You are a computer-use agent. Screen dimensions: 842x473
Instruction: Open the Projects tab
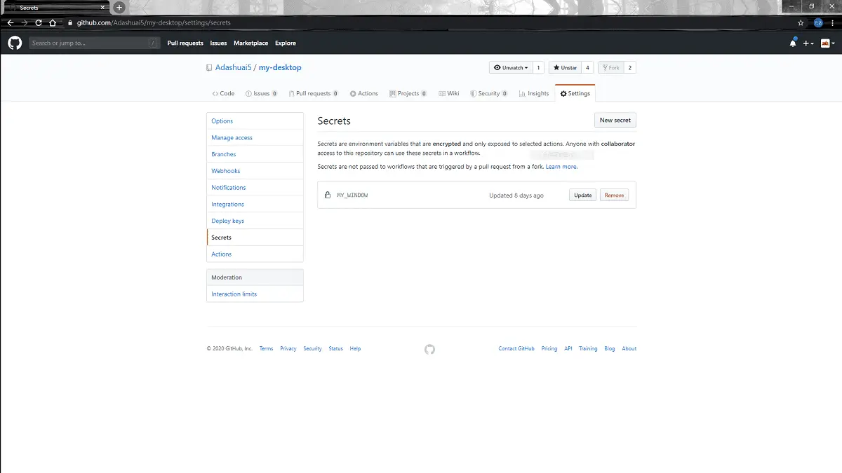point(408,93)
